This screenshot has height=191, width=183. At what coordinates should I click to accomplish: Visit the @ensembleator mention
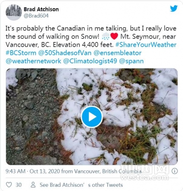point(118,53)
